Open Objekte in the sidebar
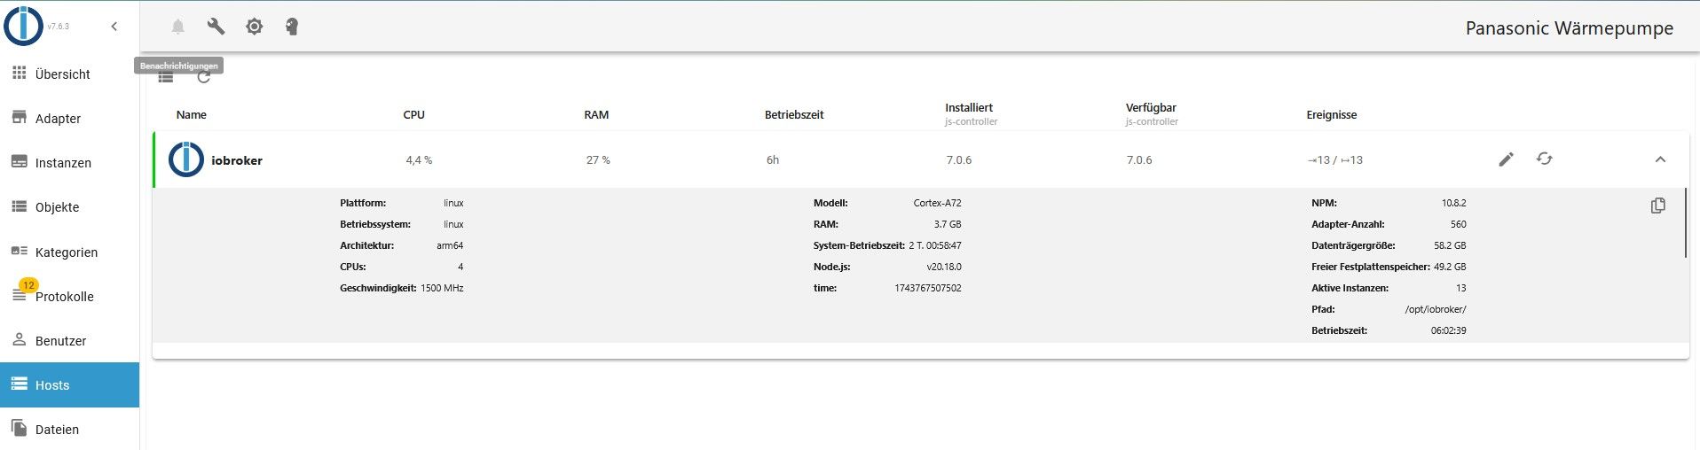 pos(69,207)
